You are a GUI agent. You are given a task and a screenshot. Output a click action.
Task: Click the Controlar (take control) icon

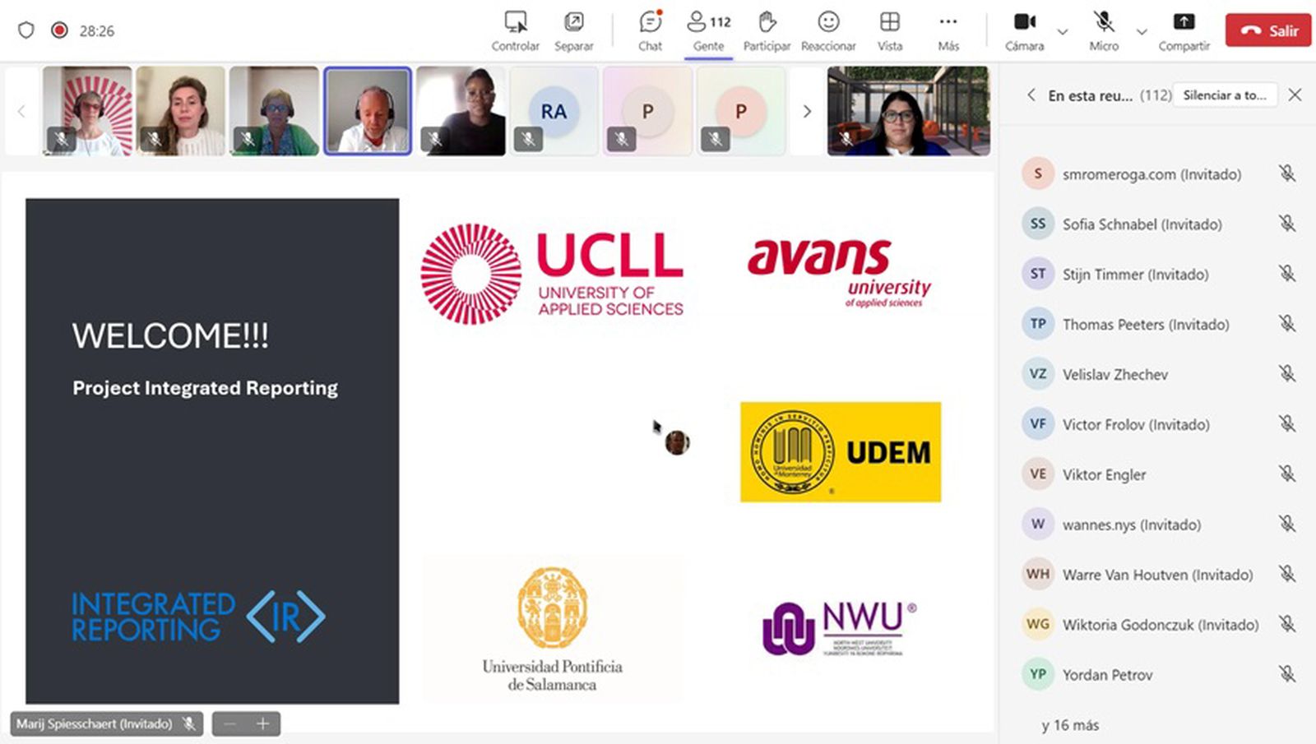click(516, 22)
